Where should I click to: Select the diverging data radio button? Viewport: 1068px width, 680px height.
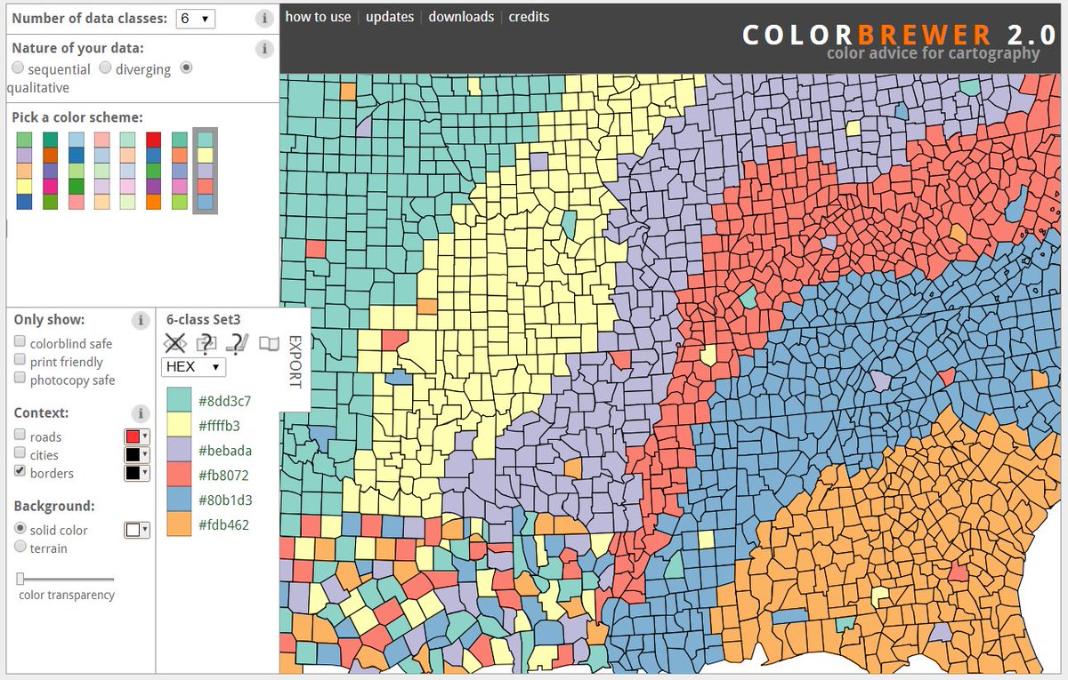coord(105,68)
